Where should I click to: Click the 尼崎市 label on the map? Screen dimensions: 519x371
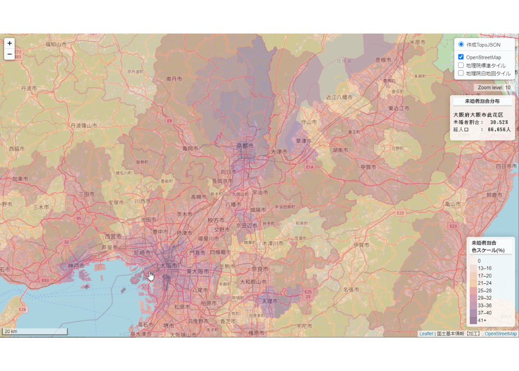click(x=142, y=252)
